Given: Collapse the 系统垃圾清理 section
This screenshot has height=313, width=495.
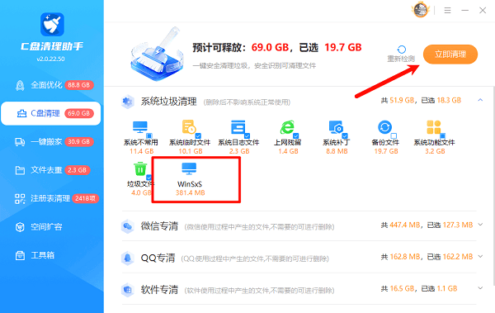Looking at the screenshot, I should (480, 100).
